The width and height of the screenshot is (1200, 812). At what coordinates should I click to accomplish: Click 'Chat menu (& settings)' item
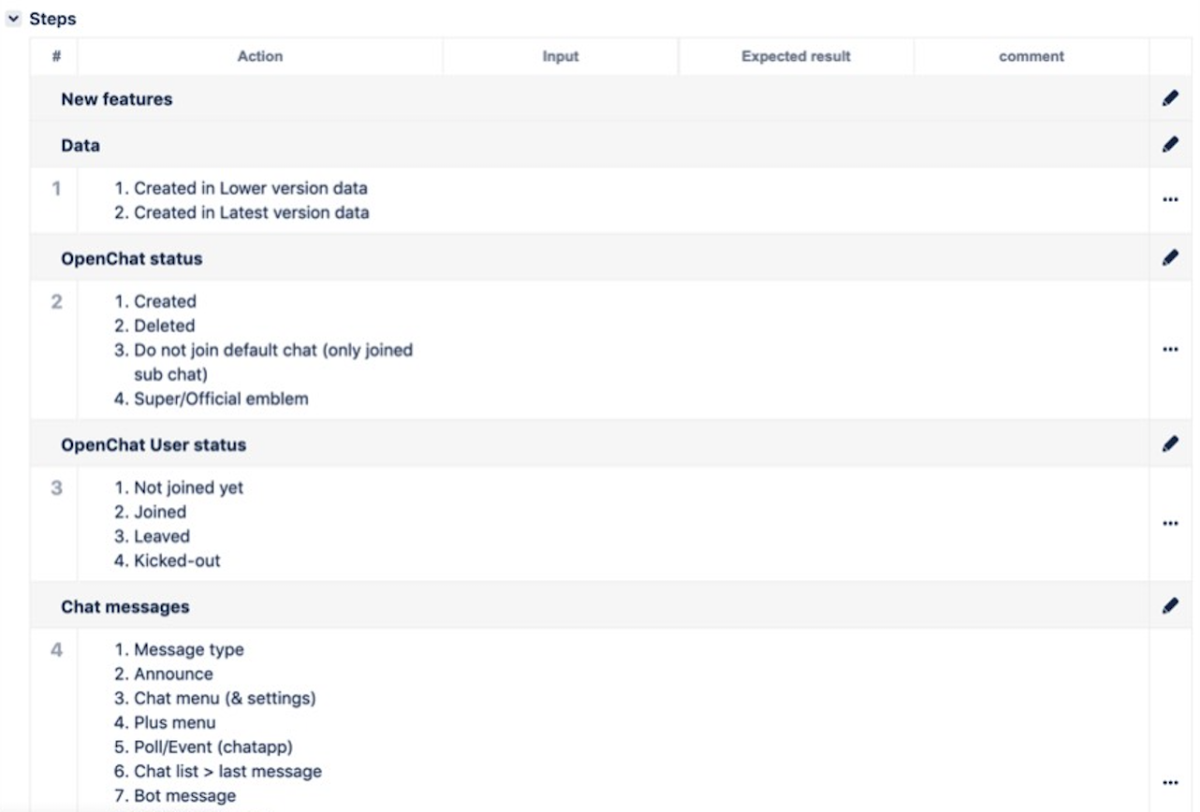click(225, 698)
